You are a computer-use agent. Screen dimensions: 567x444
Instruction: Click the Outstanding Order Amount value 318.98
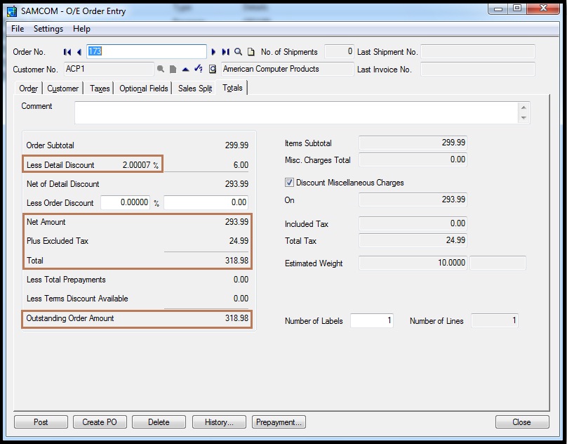pyautogui.click(x=236, y=318)
